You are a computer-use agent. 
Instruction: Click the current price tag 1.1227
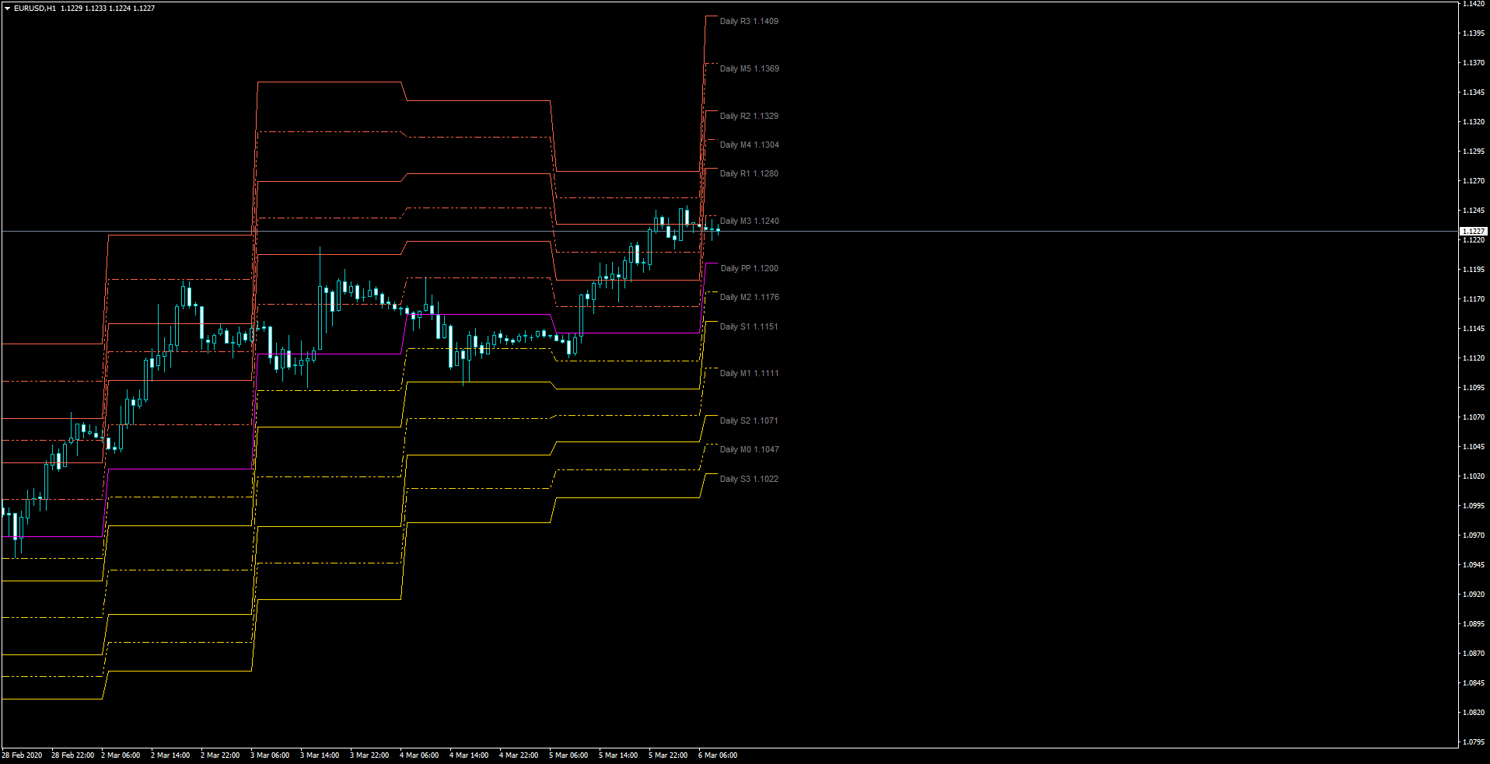1473,231
